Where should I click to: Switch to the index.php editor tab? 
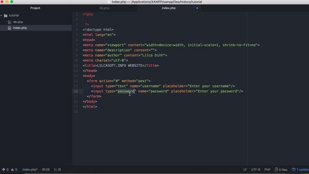tap(169, 8)
